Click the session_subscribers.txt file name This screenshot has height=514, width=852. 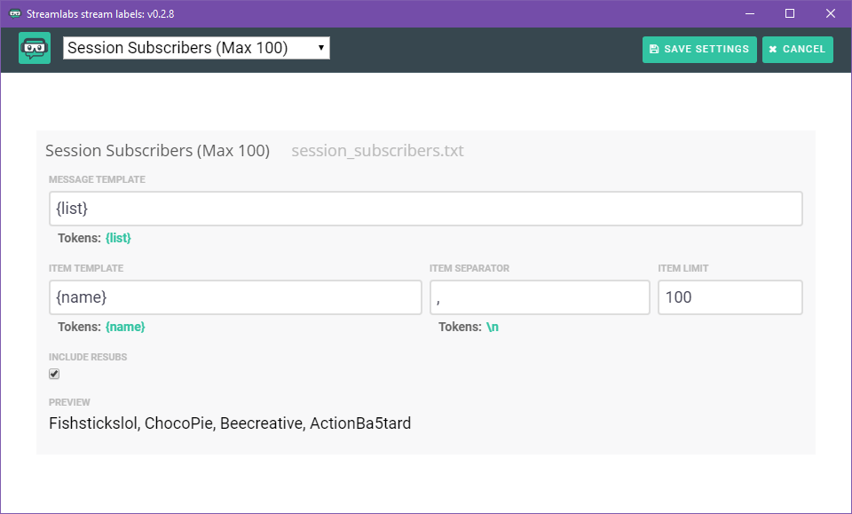pyautogui.click(x=378, y=151)
